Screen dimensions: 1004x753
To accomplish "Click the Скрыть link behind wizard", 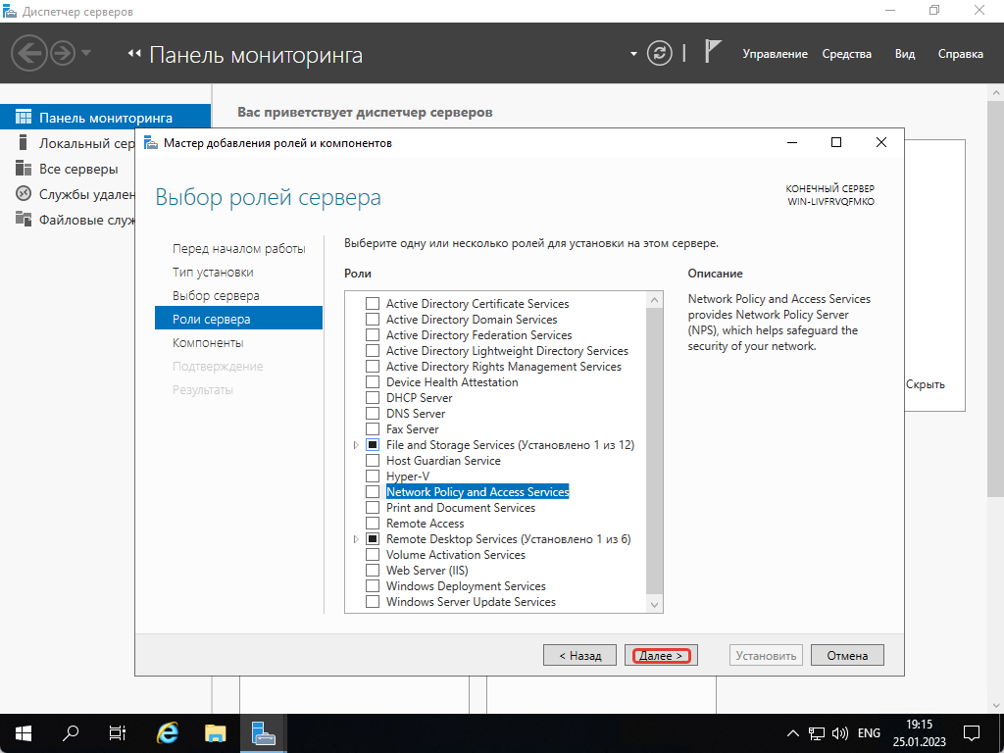I will pos(926,384).
